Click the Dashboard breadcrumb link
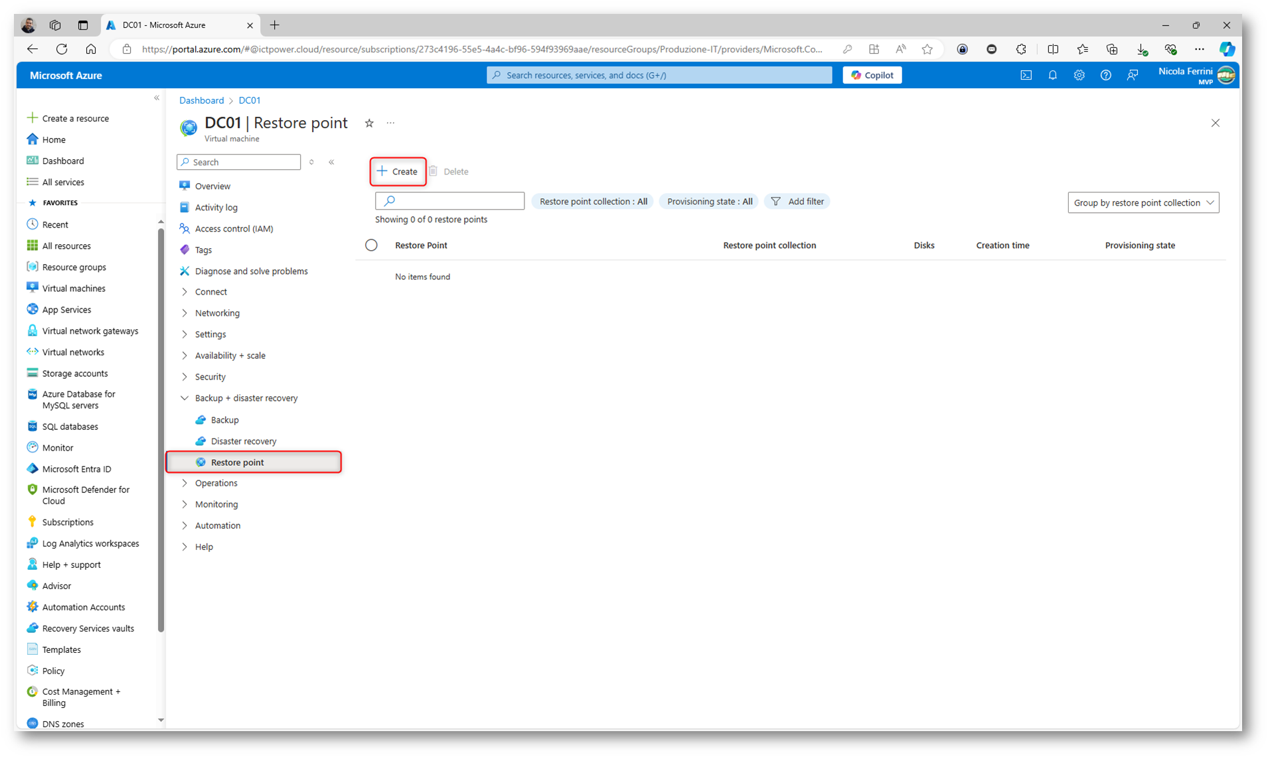 click(x=201, y=100)
